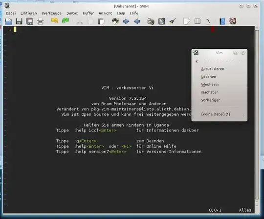Click the Save Session icon
Viewport: 264px width, 219px height.
[x=162, y=21]
